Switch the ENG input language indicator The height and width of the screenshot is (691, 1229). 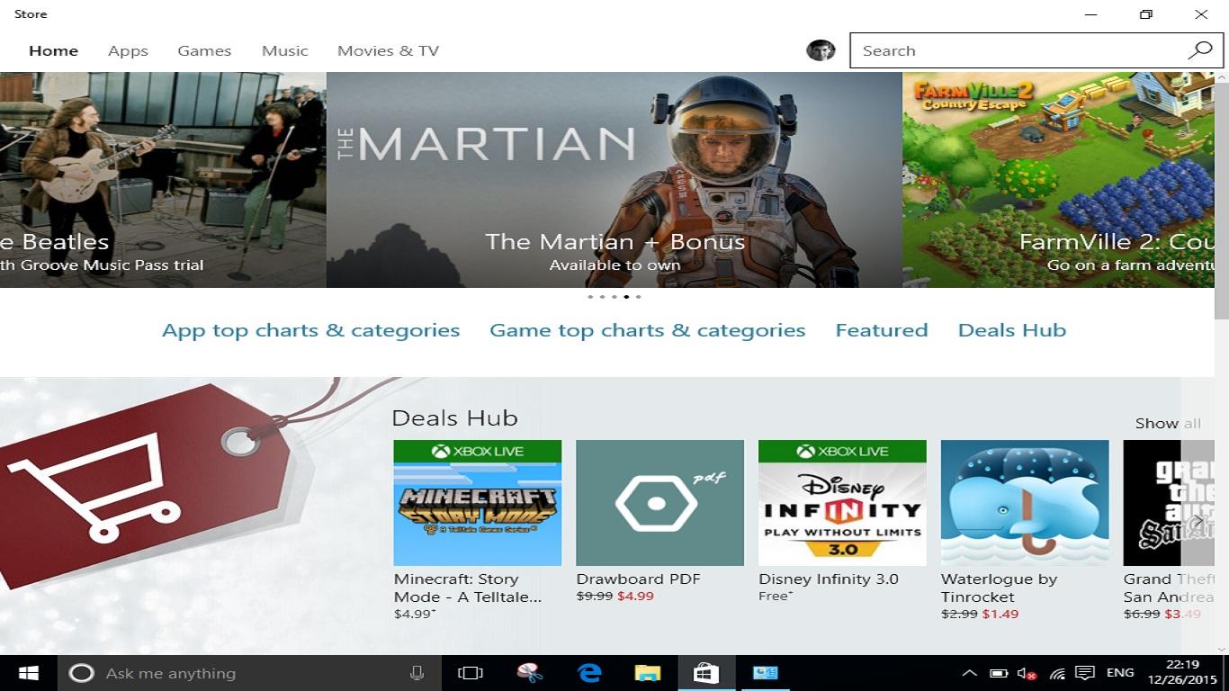1120,673
